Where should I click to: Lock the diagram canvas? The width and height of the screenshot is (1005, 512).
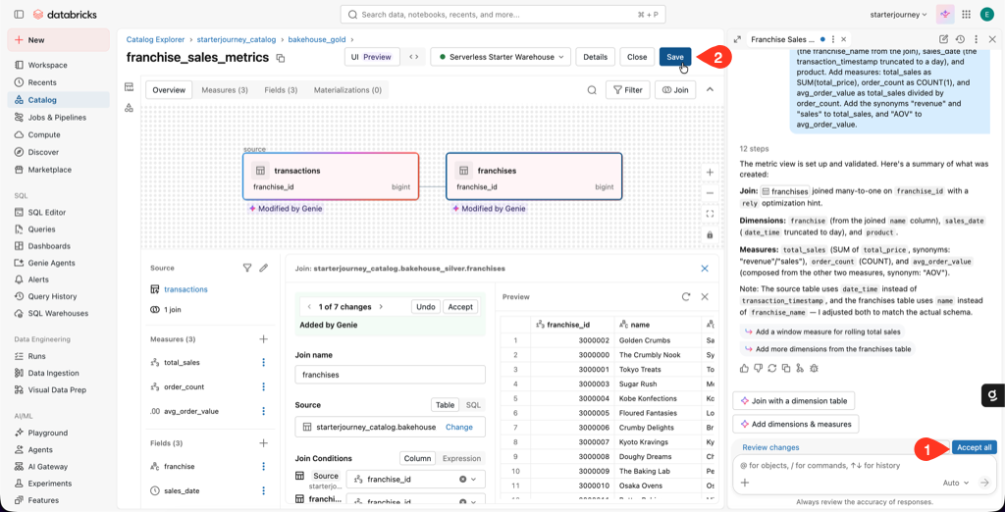click(710, 234)
